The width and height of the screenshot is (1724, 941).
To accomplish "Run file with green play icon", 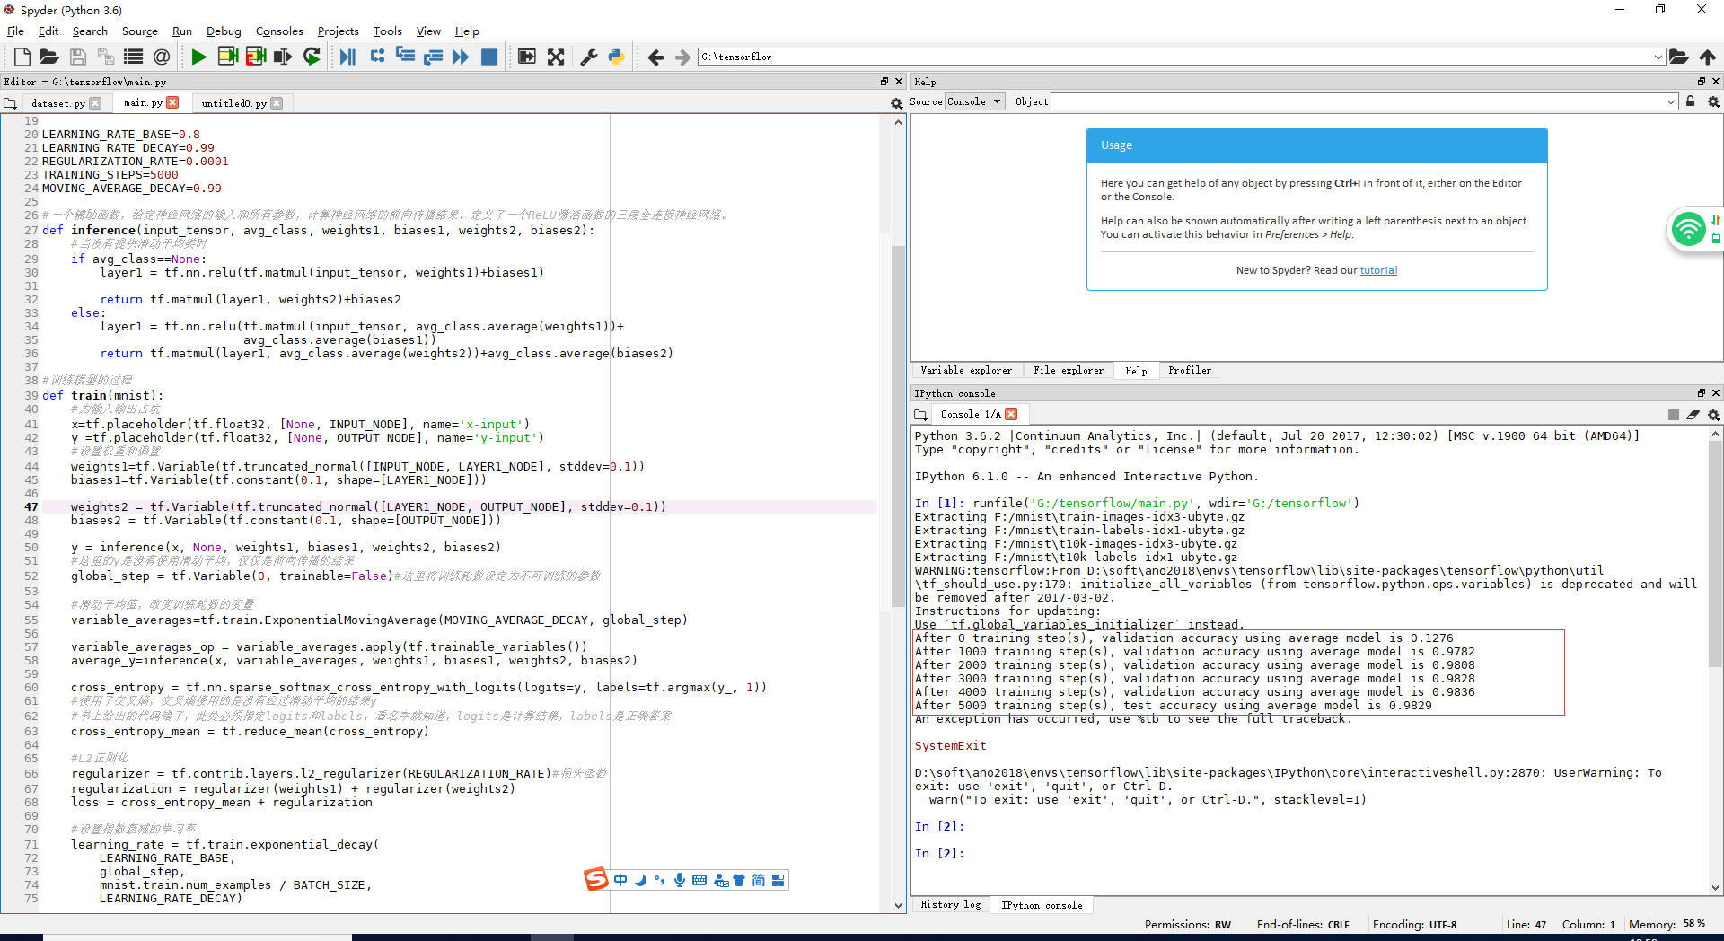I will (199, 57).
